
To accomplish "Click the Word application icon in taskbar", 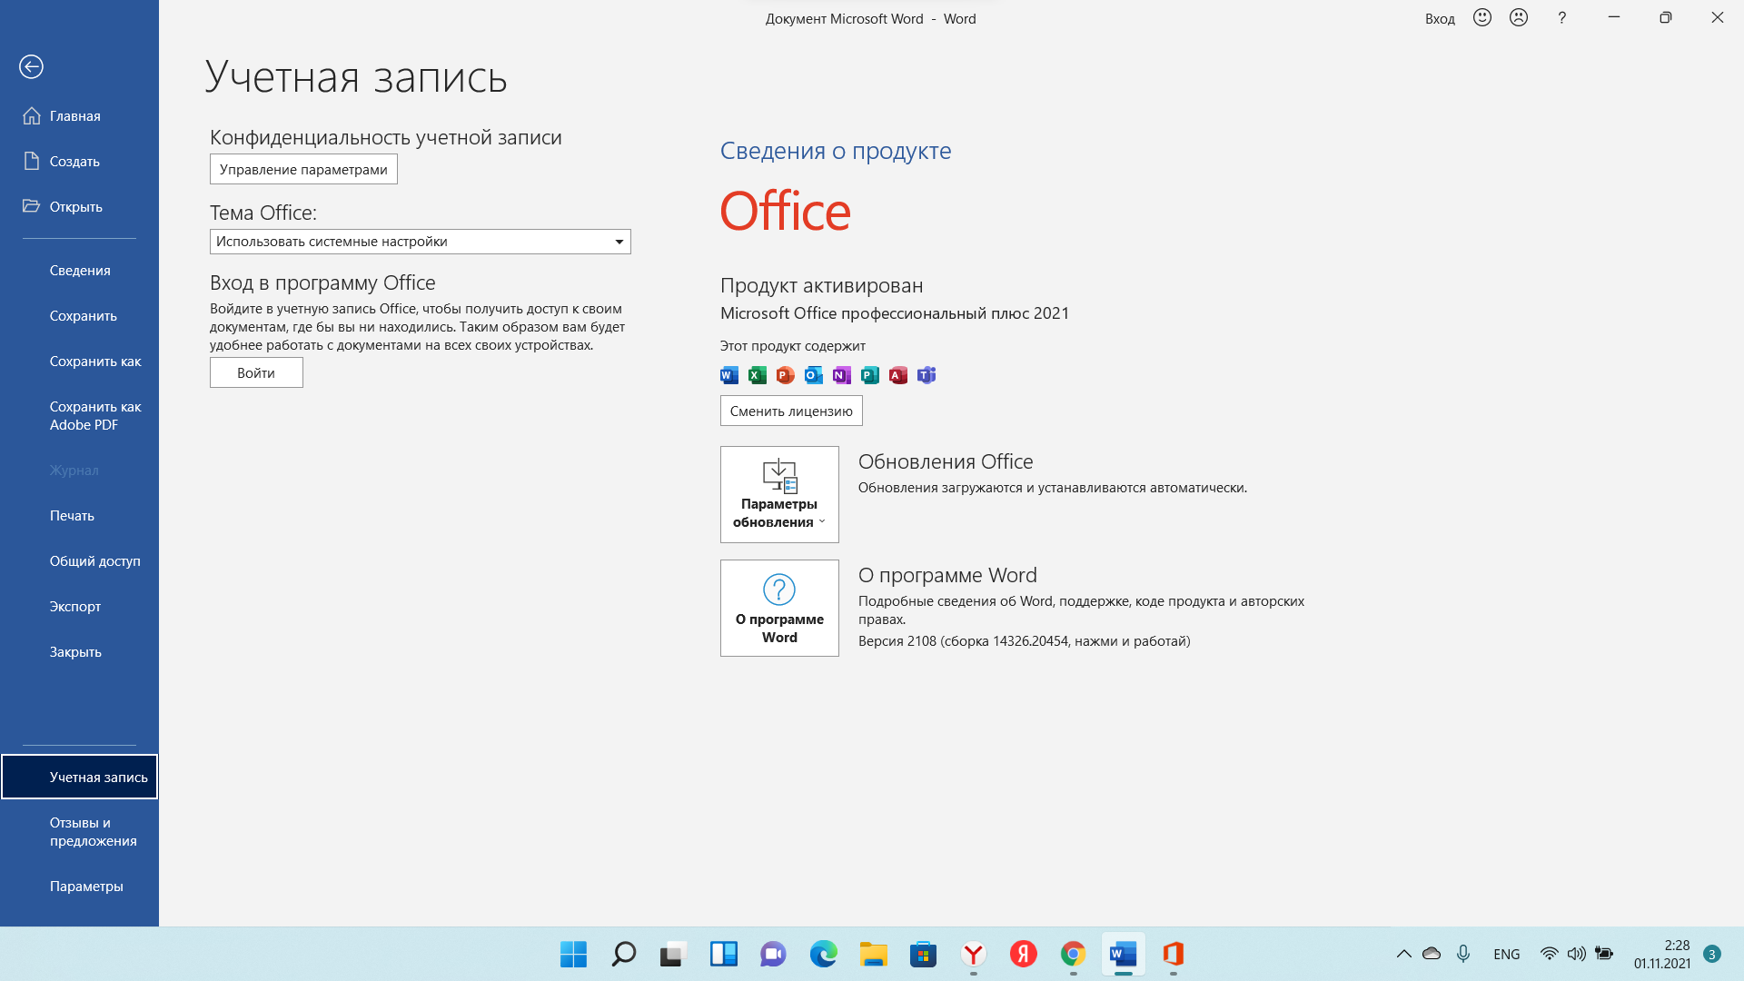I will 1123,954.
